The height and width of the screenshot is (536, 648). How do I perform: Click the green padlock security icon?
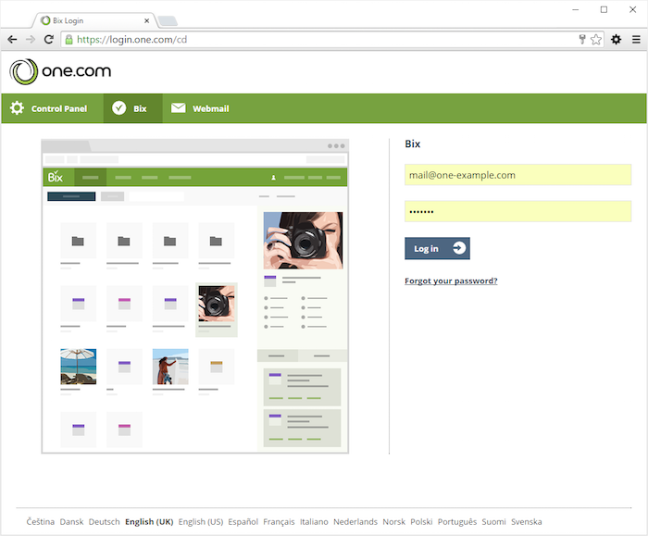coord(69,39)
